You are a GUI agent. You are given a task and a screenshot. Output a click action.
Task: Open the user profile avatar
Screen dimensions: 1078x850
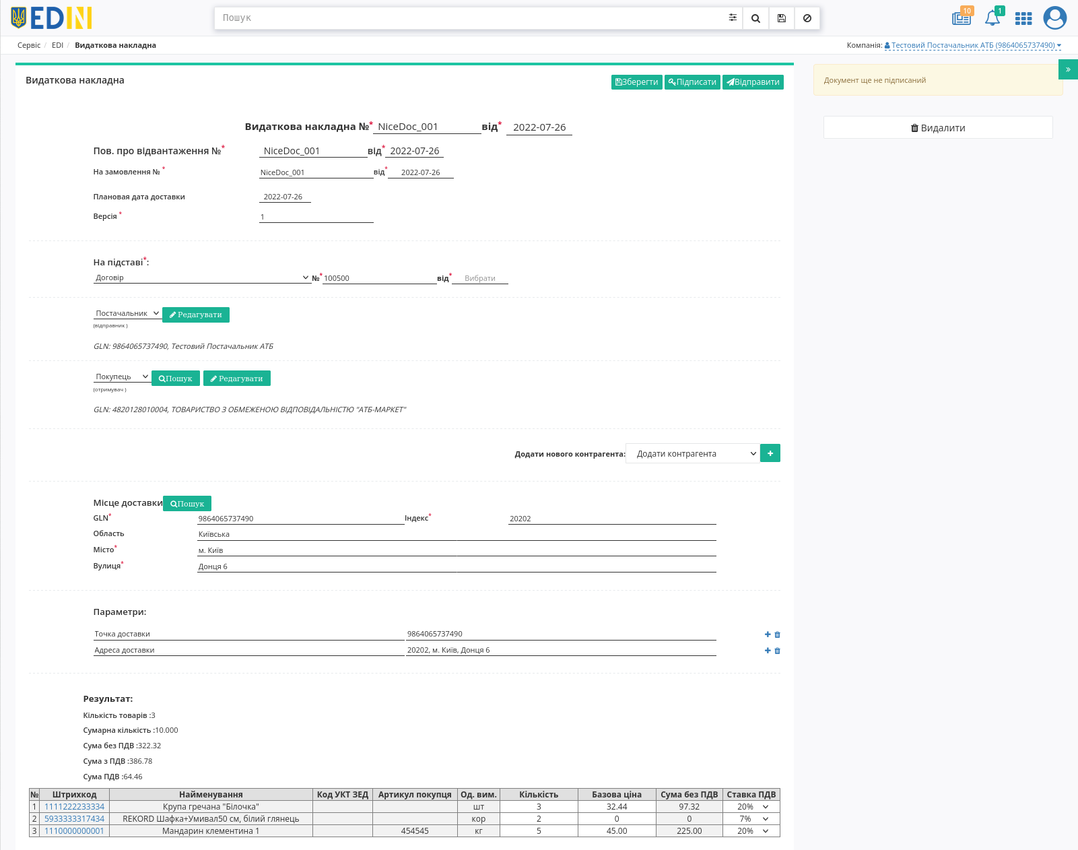click(1054, 18)
